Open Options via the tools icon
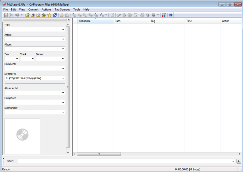Image resolution: width=243 pixels, height=172 pixels. coord(164,15)
